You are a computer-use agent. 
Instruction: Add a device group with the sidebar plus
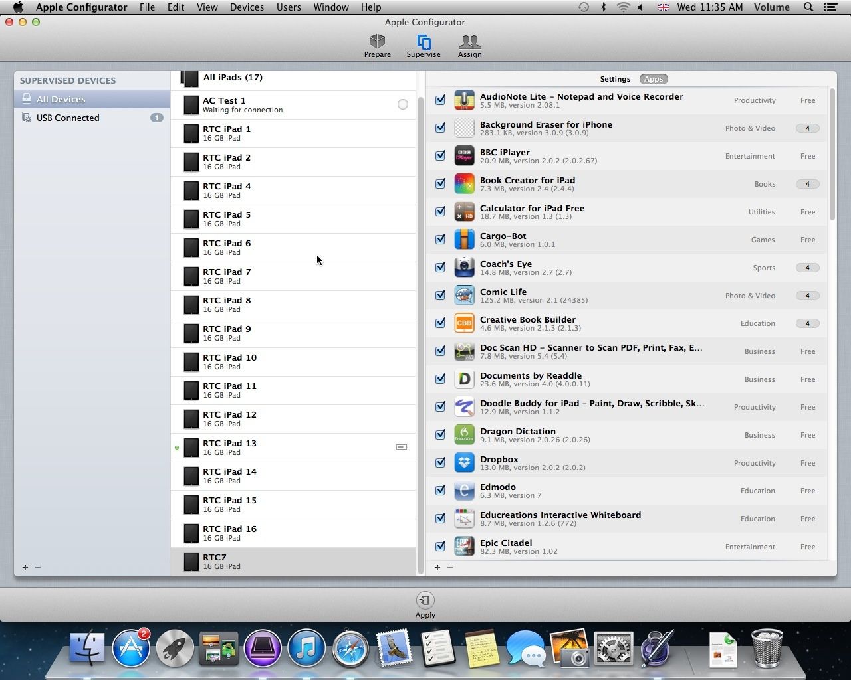tap(25, 567)
